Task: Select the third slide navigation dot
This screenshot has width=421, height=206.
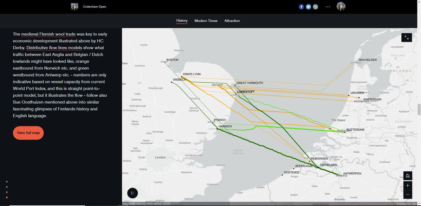Action: [x=7, y=192]
